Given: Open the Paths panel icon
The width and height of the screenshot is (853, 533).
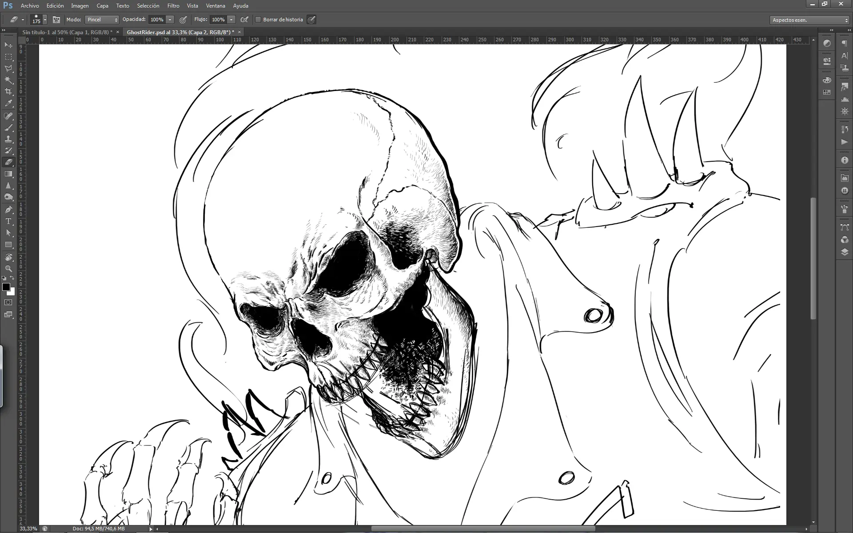Looking at the screenshot, I should [845, 227].
